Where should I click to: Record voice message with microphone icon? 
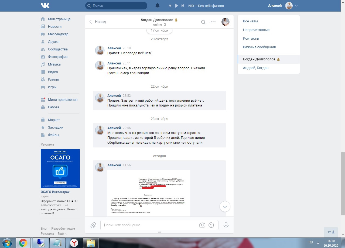pyautogui.click(x=226, y=225)
